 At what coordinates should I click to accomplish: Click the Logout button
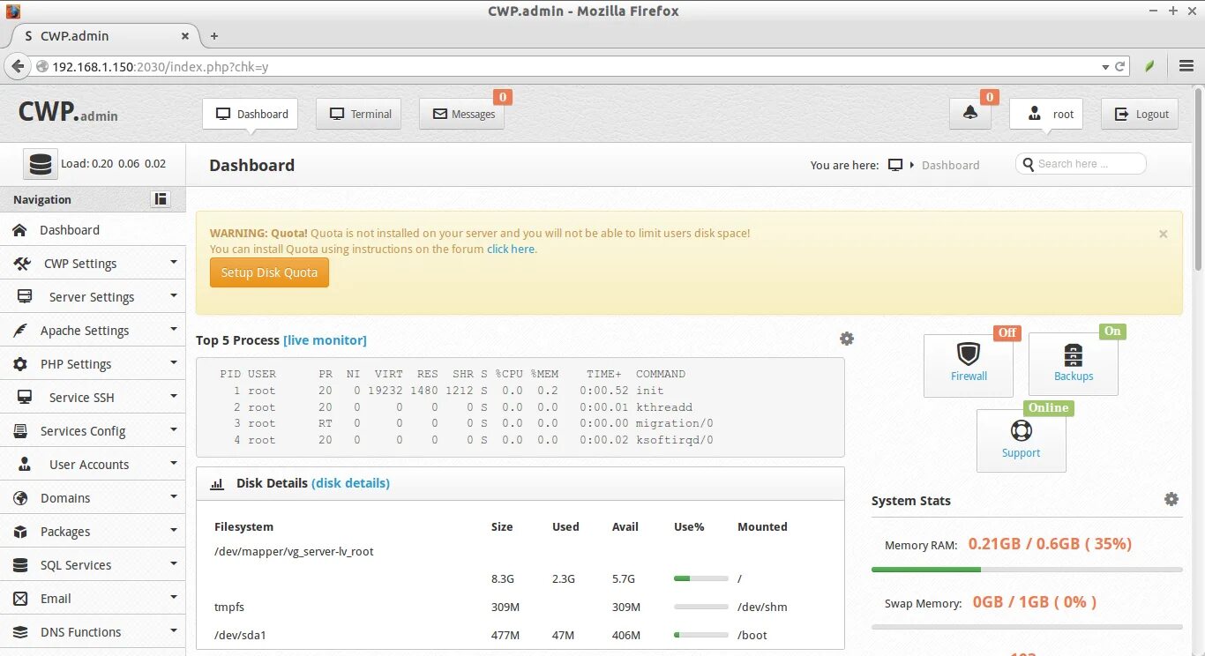tap(1140, 114)
